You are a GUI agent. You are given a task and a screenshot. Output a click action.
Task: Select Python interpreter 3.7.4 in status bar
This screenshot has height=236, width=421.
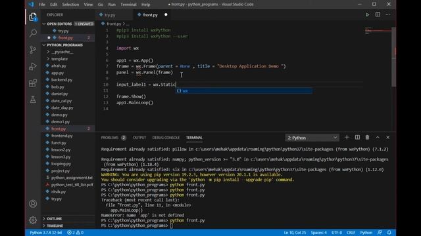pos(45,233)
